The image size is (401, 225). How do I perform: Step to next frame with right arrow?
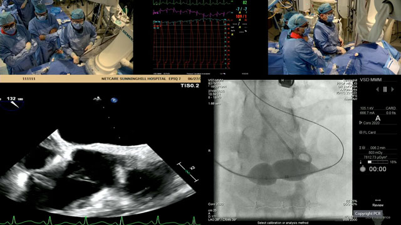click(393, 89)
